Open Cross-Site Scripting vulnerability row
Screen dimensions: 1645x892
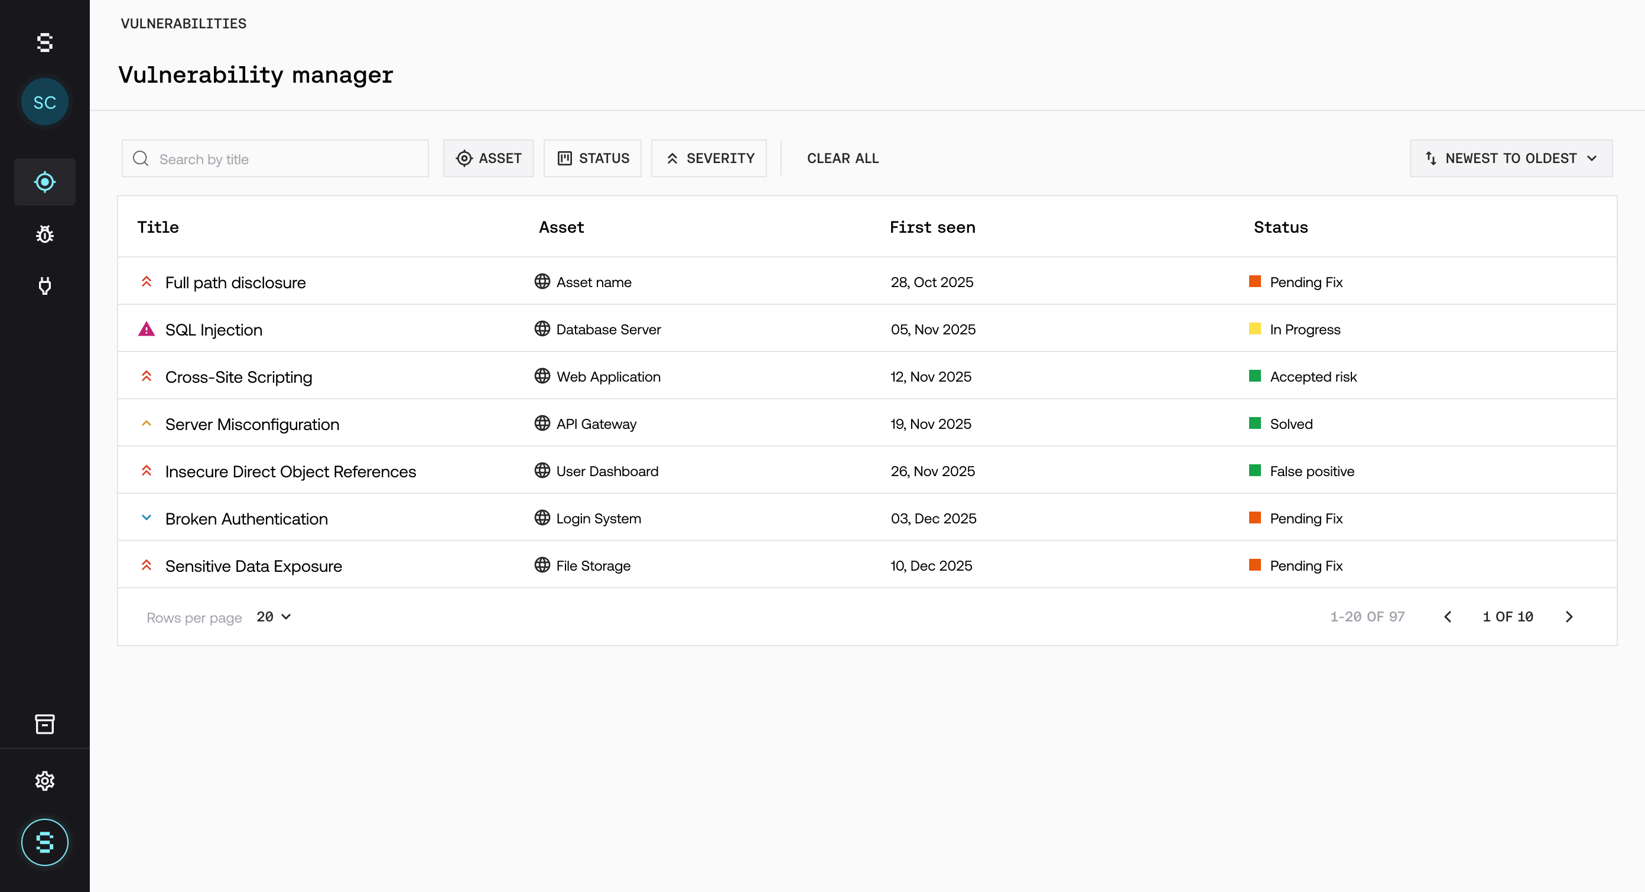pyautogui.click(x=238, y=377)
